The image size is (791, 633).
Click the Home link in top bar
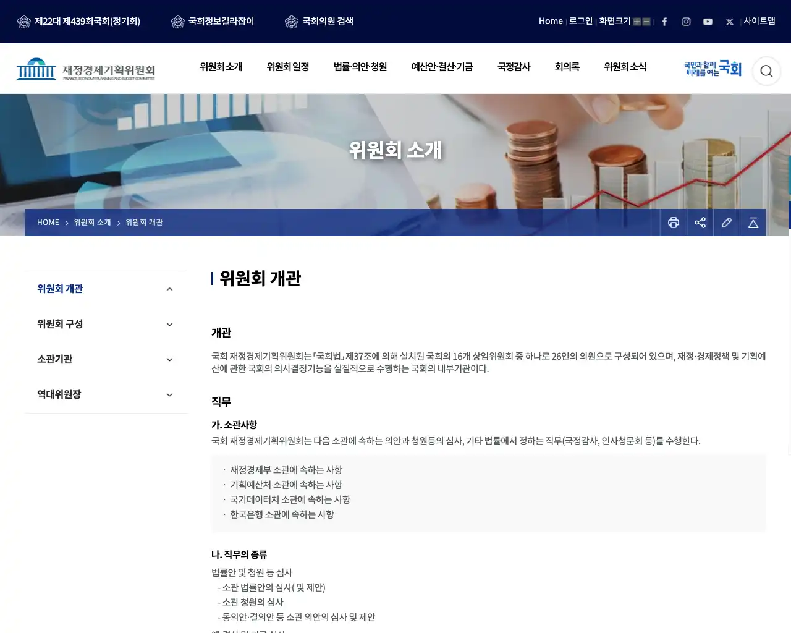(551, 21)
